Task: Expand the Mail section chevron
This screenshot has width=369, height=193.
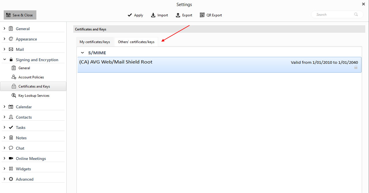Action: (4, 49)
